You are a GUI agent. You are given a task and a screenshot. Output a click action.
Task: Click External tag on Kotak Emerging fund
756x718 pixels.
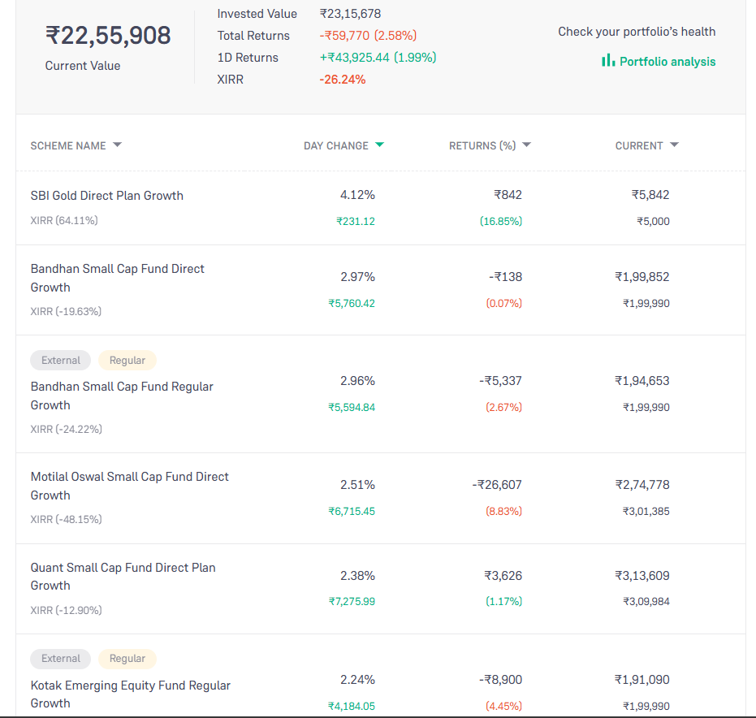tap(60, 659)
